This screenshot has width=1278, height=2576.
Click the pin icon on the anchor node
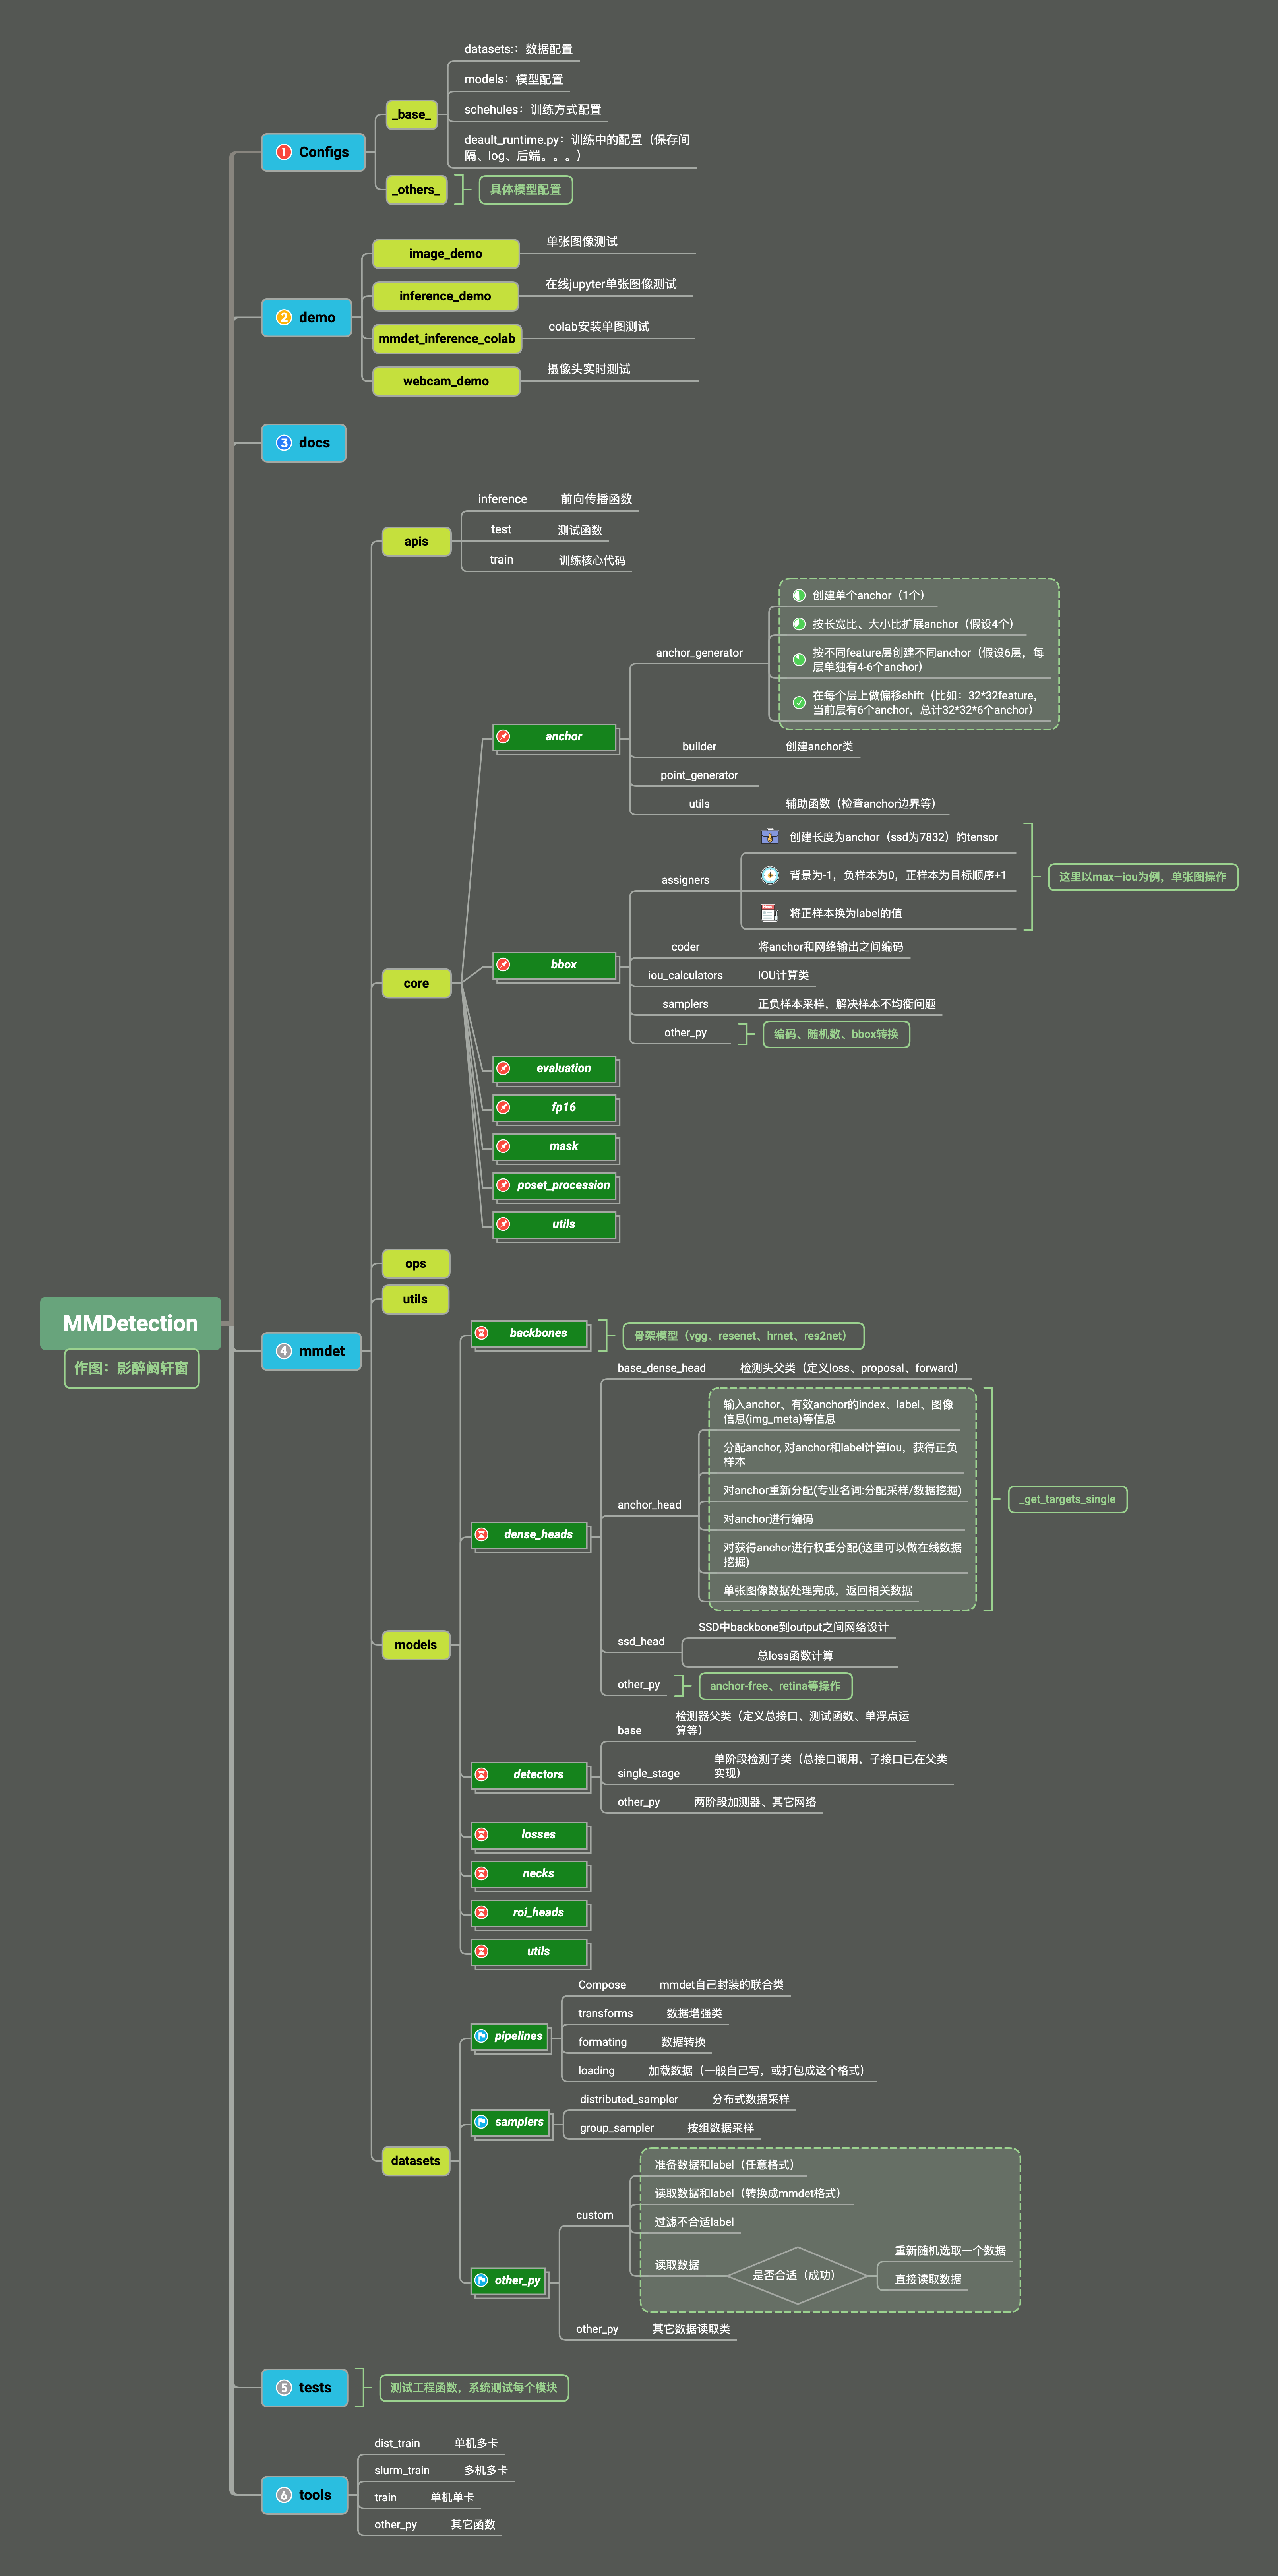click(x=504, y=737)
